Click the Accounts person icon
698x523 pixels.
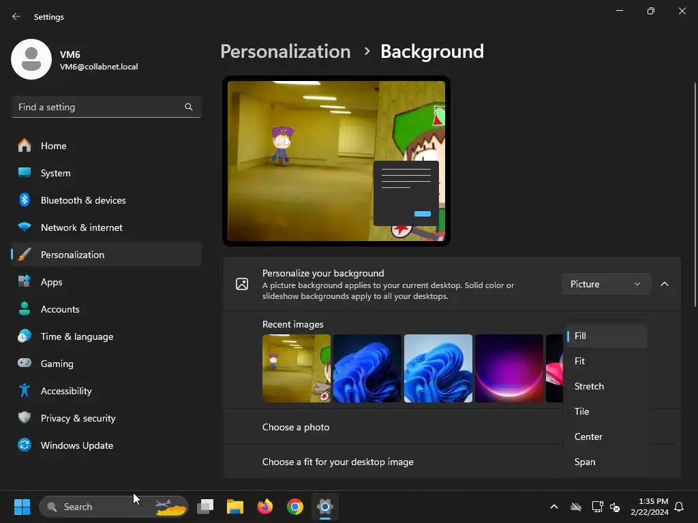[x=25, y=309]
